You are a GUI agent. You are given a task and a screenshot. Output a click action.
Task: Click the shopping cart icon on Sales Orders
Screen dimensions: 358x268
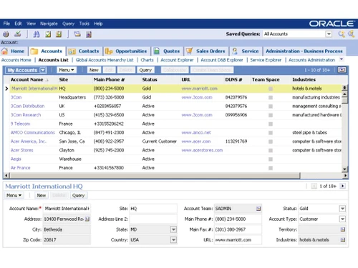point(189,51)
